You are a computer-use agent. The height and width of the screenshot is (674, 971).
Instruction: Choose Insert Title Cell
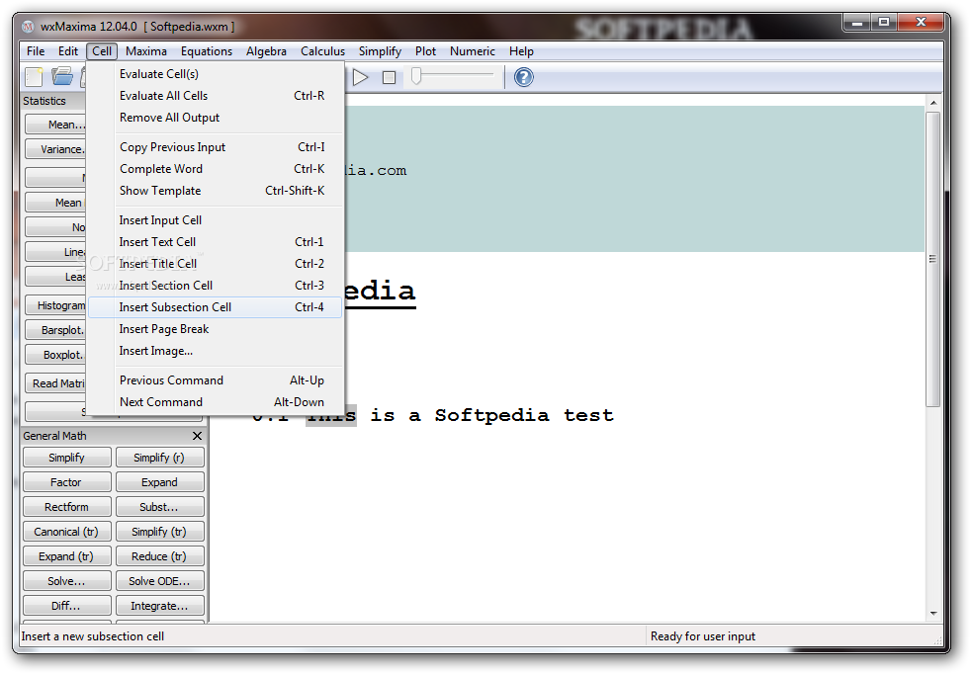click(215, 263)
